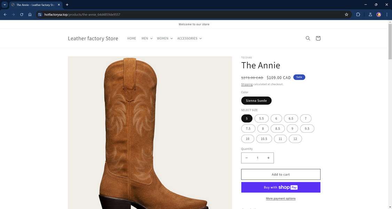
Task: Choose size 10.5 option
Action: [264, 139]
